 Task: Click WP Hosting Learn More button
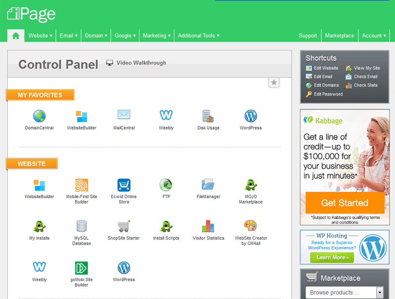(332, 257)
